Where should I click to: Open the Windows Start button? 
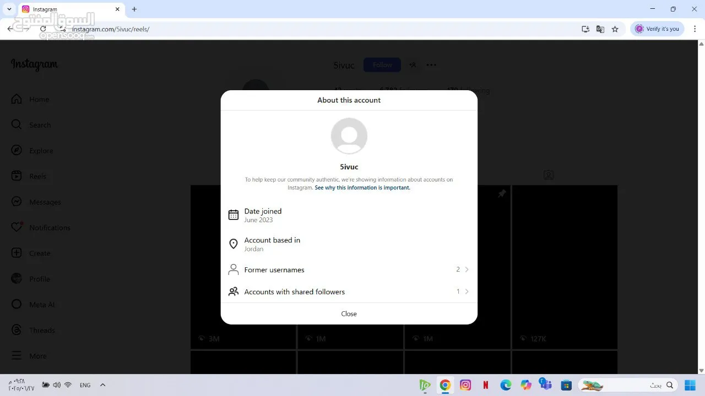(690, 385)
